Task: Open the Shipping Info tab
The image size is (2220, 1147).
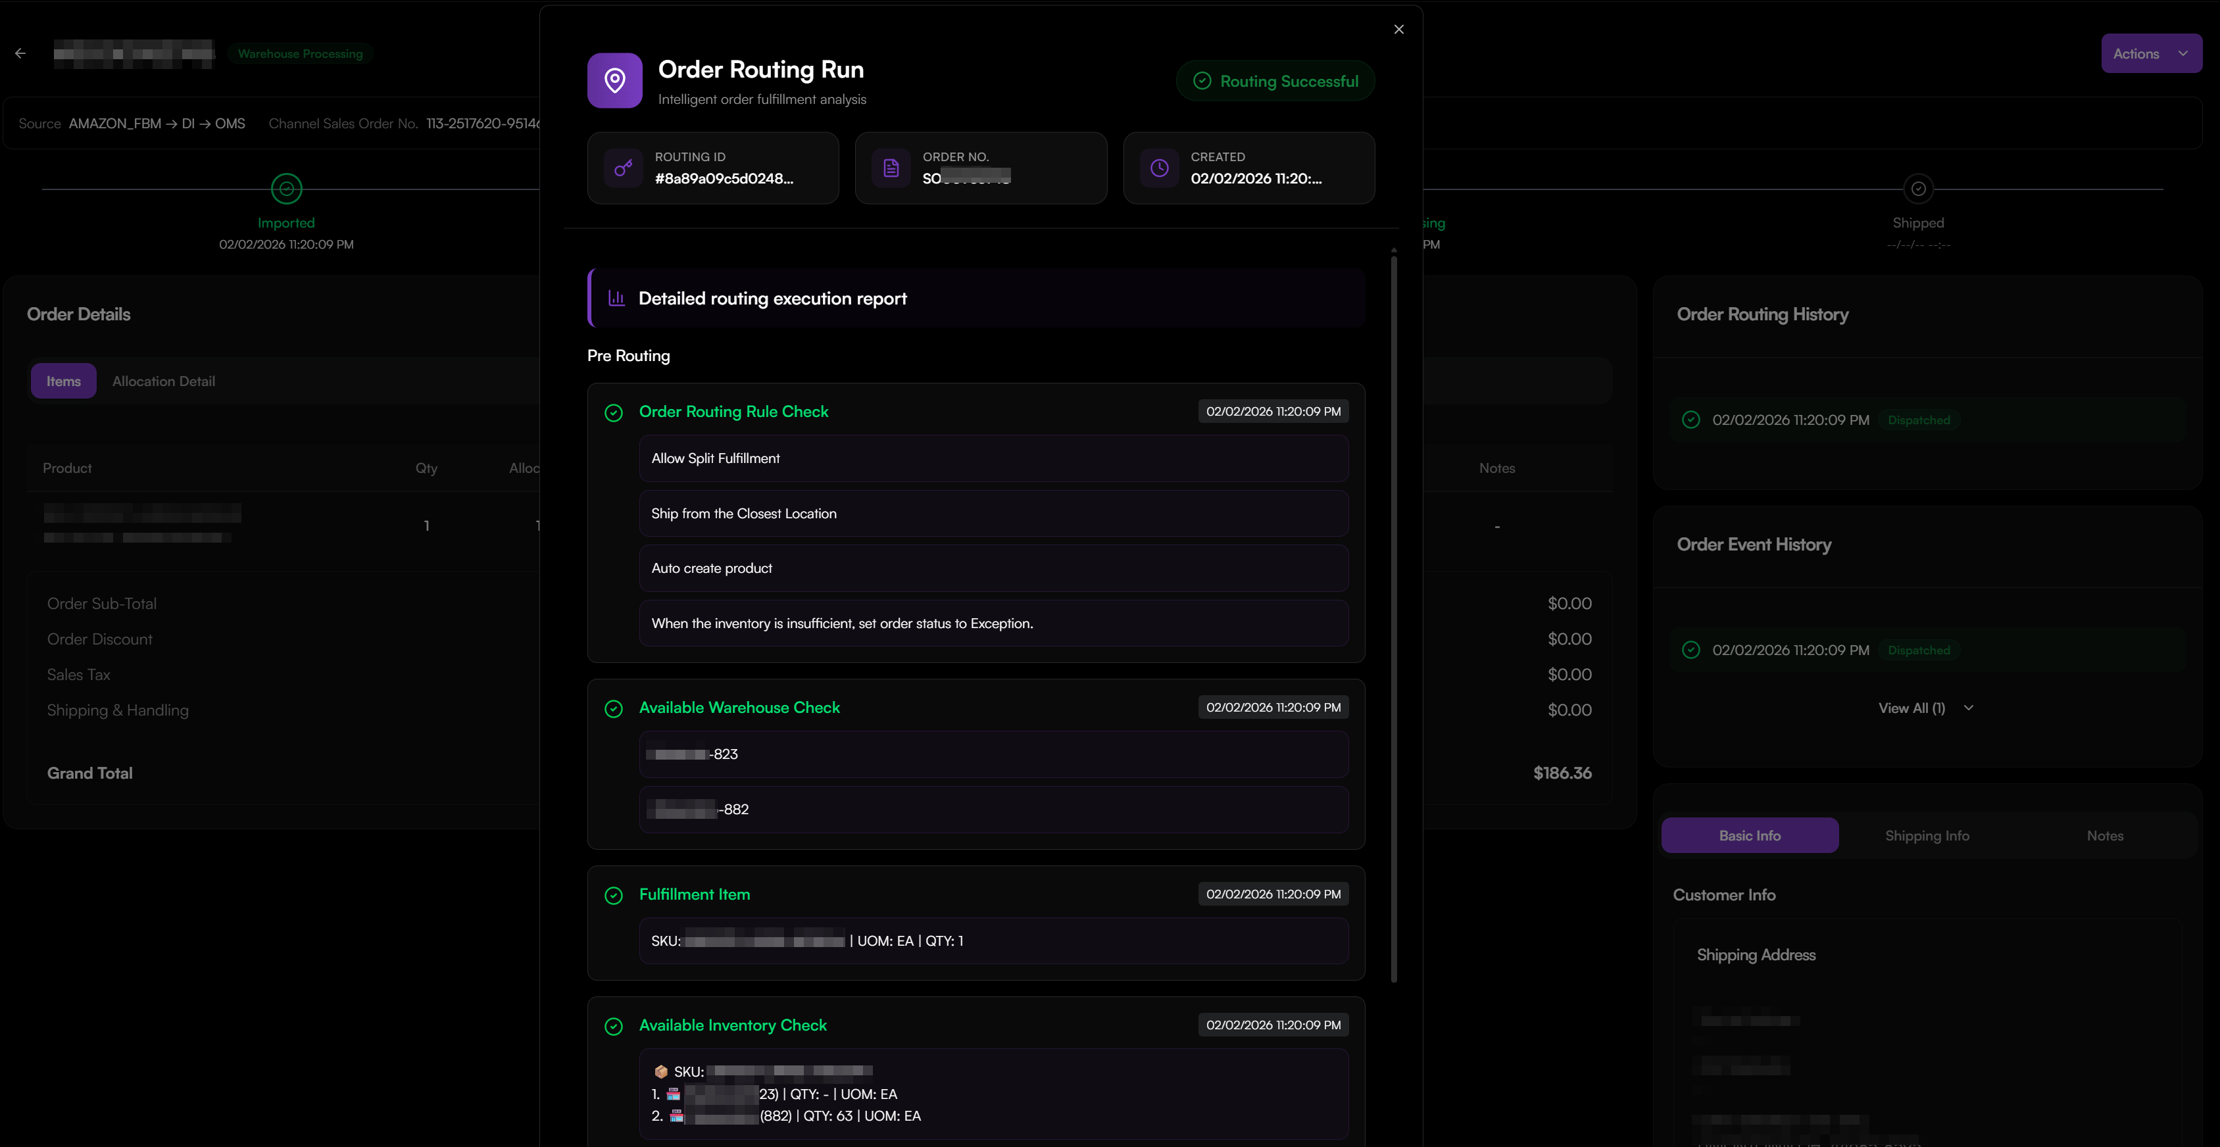Action: click(1927, 836)
